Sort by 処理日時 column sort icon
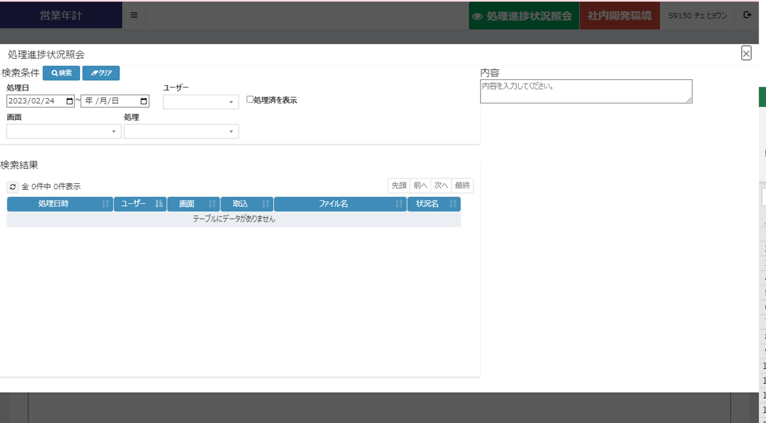Screen dimensions: 766x423 (105, 204)
